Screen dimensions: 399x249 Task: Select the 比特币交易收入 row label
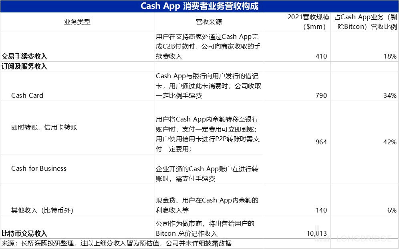(x=25, y=233)
